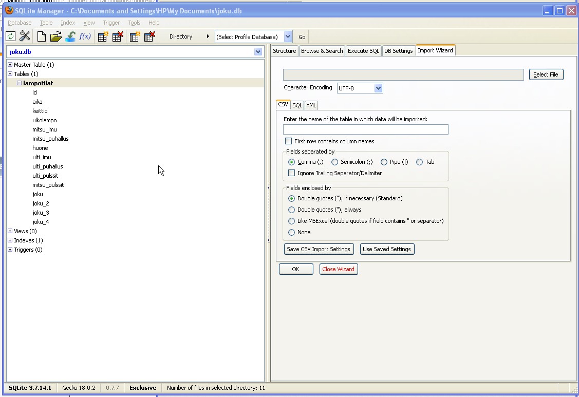Open the Database menu

(20, 23)
